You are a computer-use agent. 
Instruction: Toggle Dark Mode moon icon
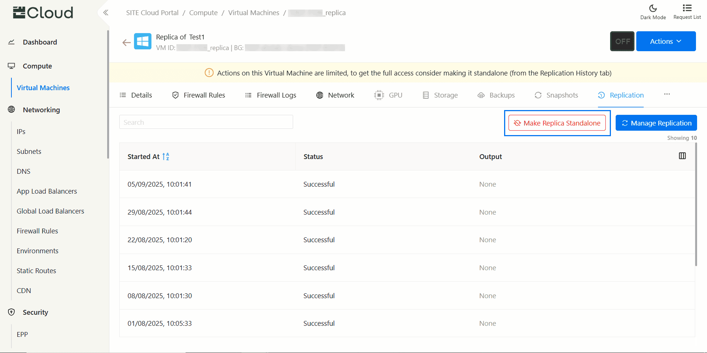(653, 8)
